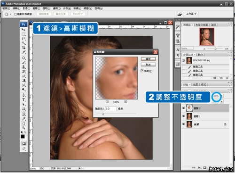Click the foreground color swatch

pos(23,136)
